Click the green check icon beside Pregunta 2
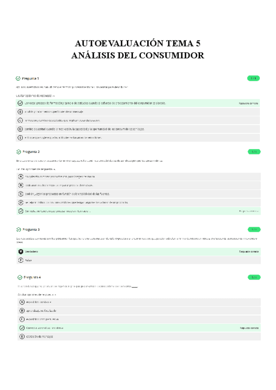Image resolution: width=276 pixels, height=390 pixels. tap(18, 151)
